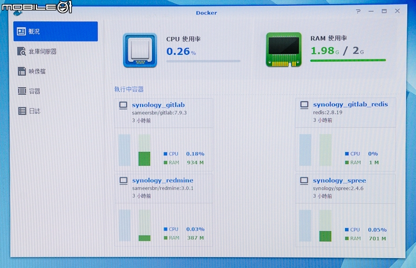This screenshot has height=268, width=416.
Task: Click the synology_redmine container icon
Action: point(124,181)
